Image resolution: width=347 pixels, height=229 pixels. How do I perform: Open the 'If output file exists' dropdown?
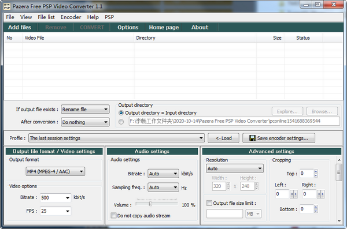85,110
